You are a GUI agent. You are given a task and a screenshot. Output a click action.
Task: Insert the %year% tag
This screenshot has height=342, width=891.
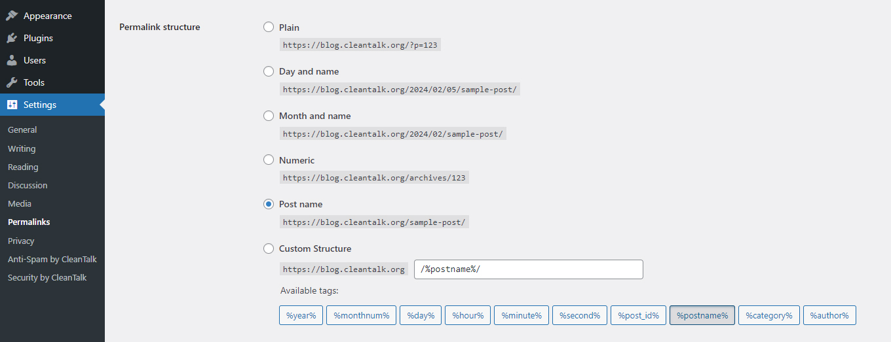[301, 316]
